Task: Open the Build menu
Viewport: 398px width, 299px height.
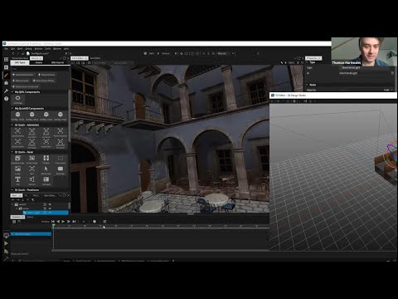Action: click(x=20, y=49)
